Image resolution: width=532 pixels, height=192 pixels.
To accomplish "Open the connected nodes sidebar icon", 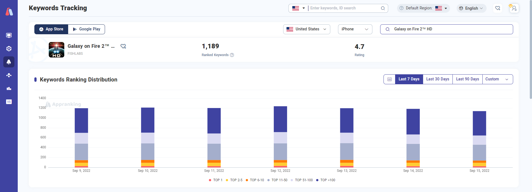I will (9, 75).
